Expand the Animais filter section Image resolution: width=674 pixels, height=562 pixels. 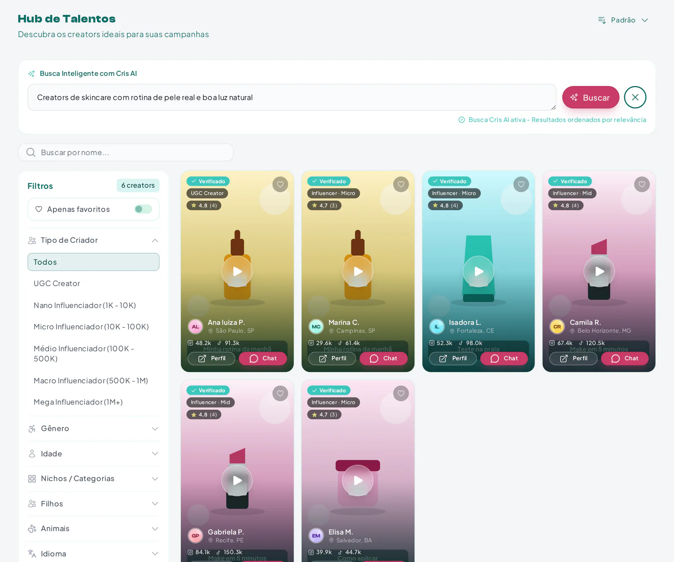[x=94, y=529]
